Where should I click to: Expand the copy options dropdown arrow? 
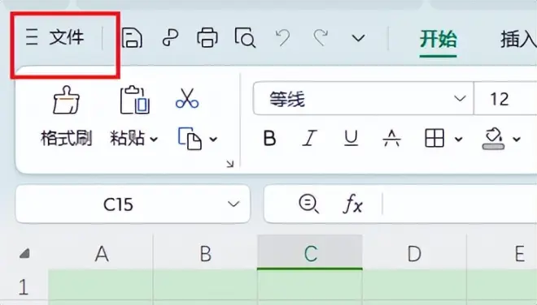[213, 139]
